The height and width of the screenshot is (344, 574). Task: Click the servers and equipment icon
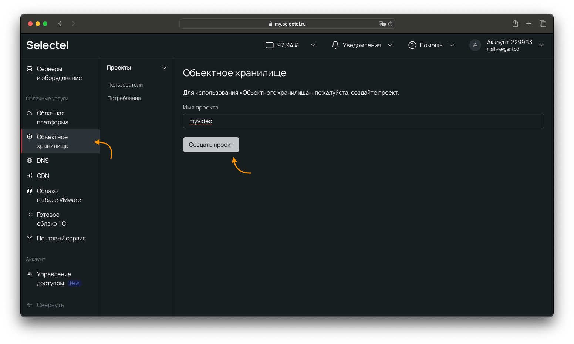pyautogui.click(x=30, y=69)
